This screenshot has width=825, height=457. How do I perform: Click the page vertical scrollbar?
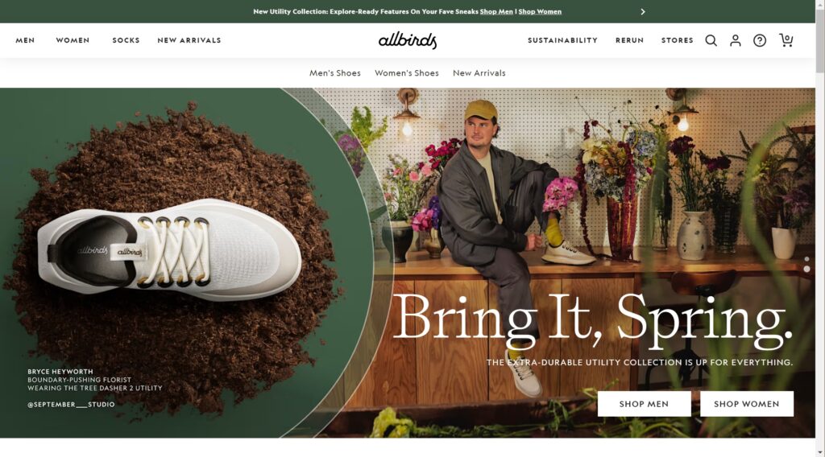click(819, 228)
